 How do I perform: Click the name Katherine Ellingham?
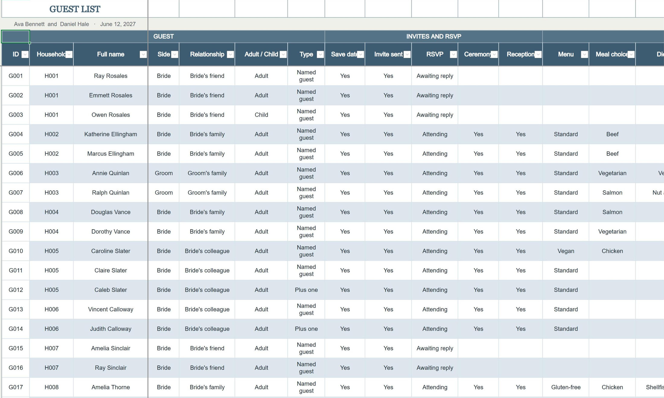click(111, 134)
